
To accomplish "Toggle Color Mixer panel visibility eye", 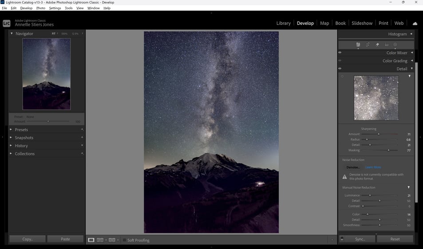I will point(340,52).
